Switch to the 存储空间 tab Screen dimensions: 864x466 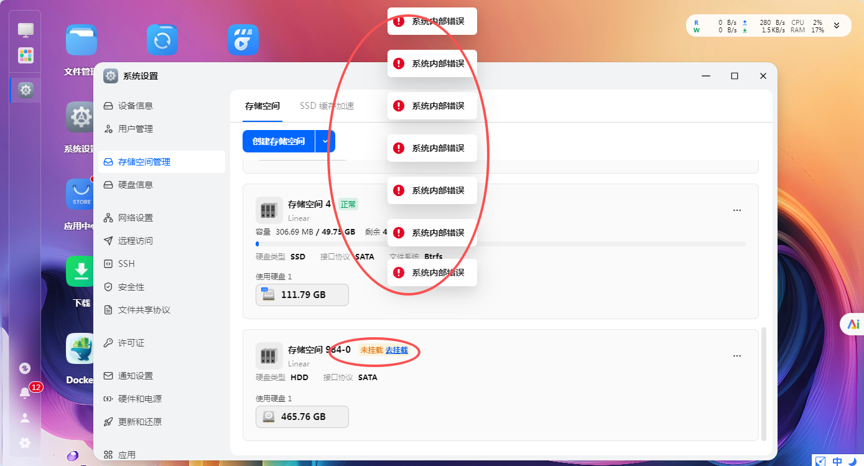(x=262, y=106)
